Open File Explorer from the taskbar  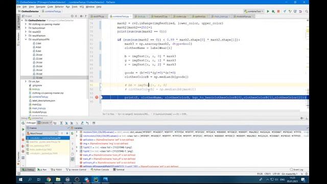[58, 179]
